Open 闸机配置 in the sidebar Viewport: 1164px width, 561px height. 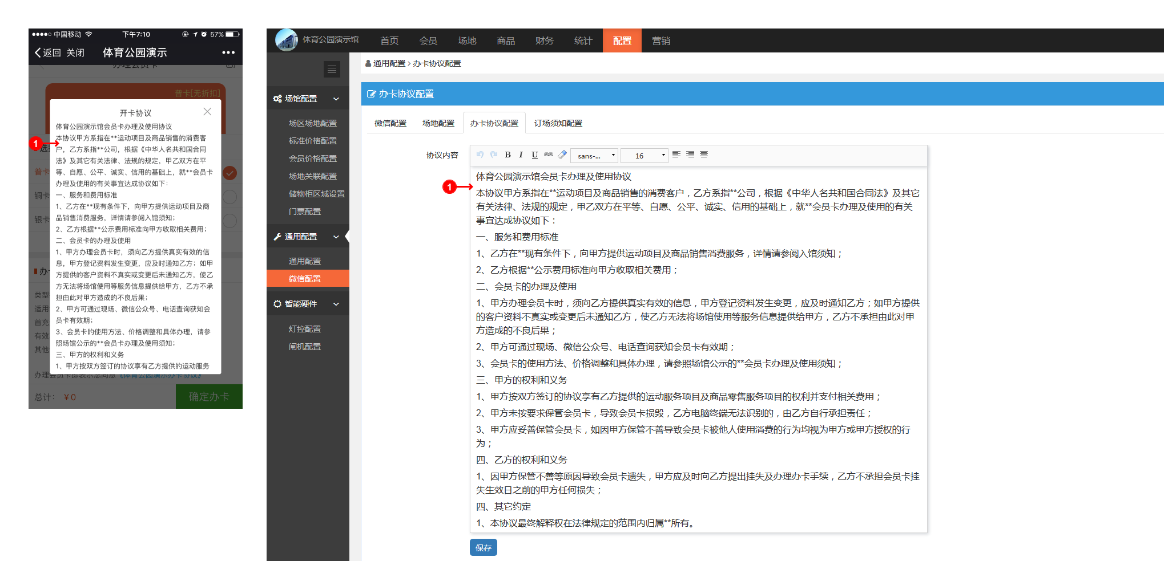(x=305, y=347)
